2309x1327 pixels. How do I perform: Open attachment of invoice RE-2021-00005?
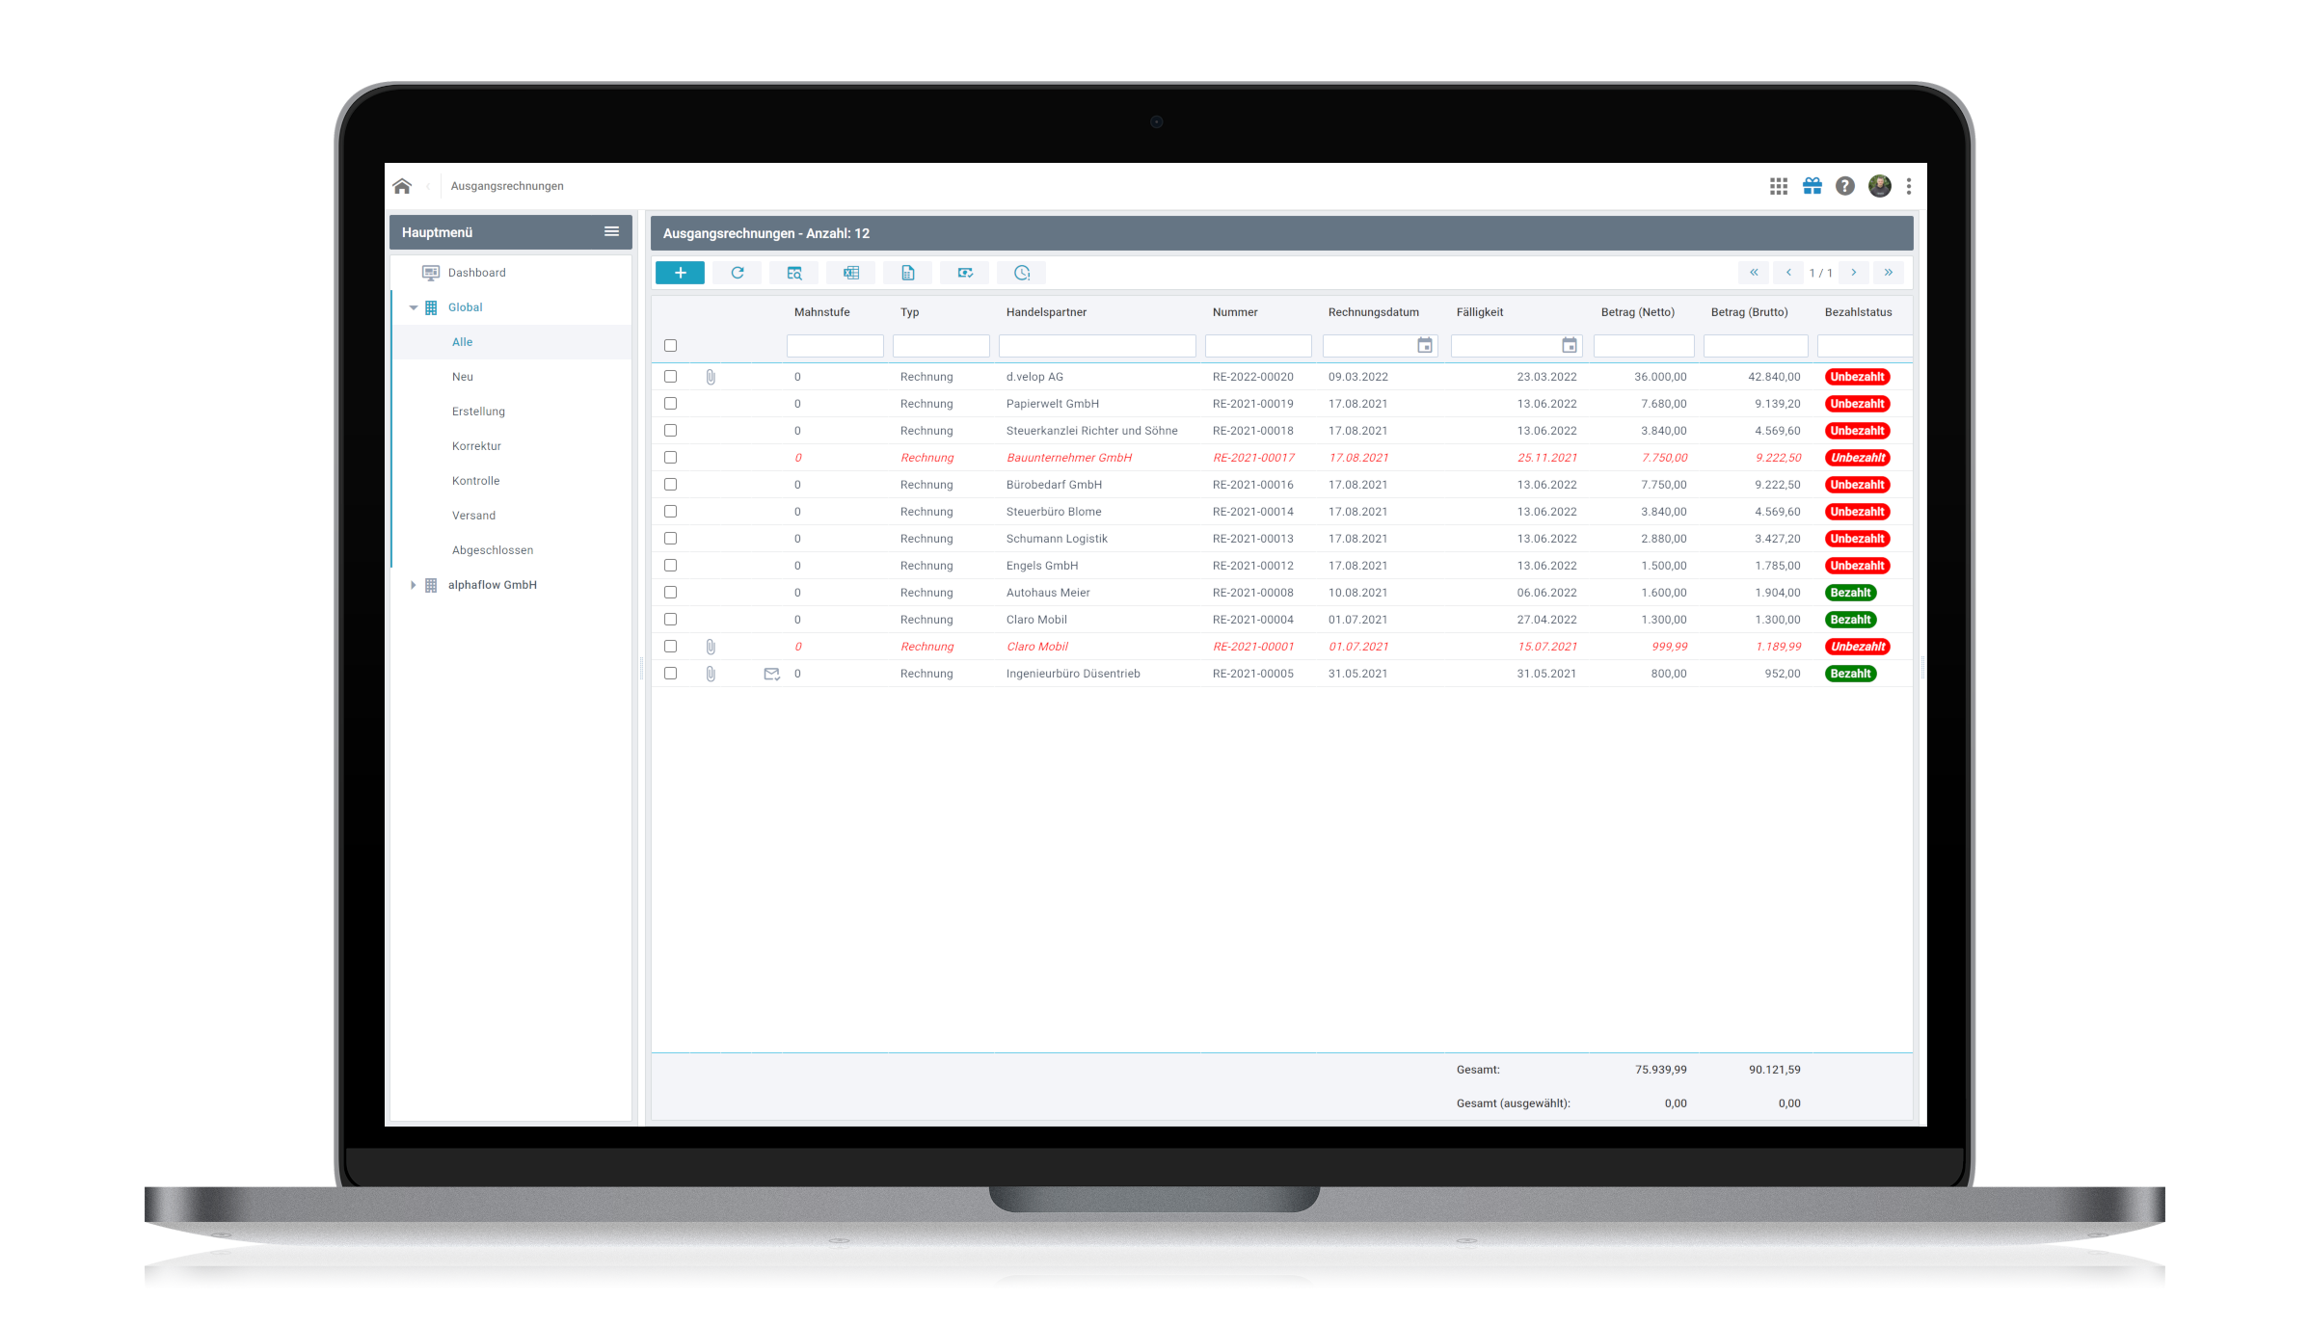(x=711, y=674)
